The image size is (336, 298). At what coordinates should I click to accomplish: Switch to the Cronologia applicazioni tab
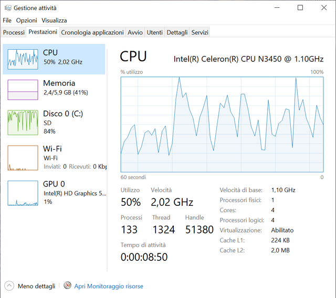[x=92, y=32]
